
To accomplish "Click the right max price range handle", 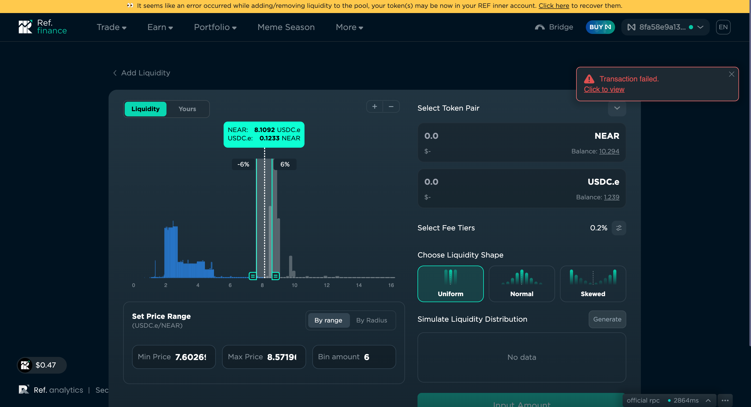I will [276, 276].
